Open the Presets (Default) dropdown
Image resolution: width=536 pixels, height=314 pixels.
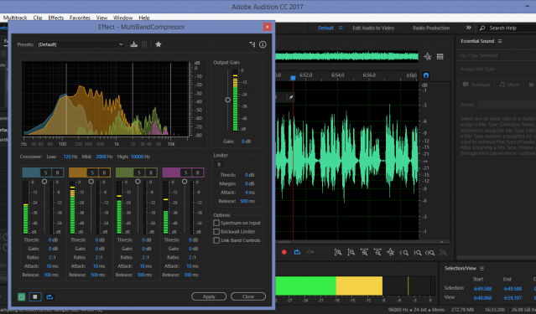click(80, 44)
